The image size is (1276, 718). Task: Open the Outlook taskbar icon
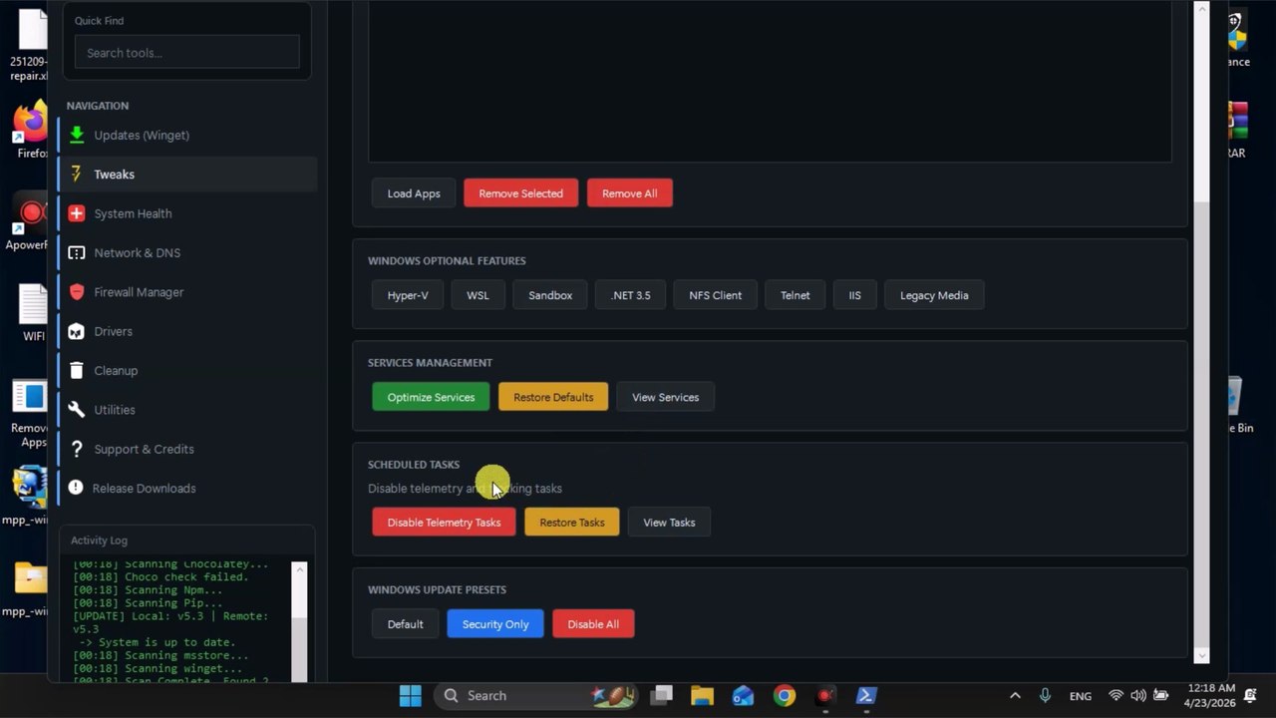pyautogui.click(x=743, y=696)
